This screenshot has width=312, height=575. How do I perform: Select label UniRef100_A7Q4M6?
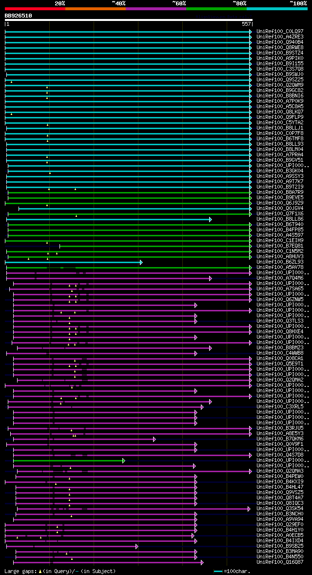[280, 278]
